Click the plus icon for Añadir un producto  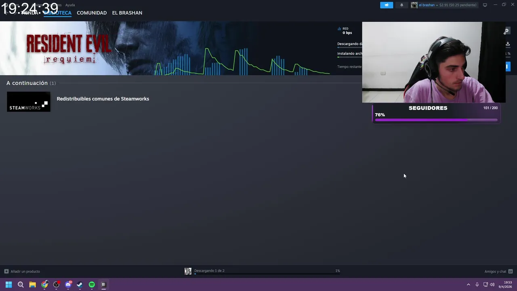pyautogui.click(x=6, y=271)
